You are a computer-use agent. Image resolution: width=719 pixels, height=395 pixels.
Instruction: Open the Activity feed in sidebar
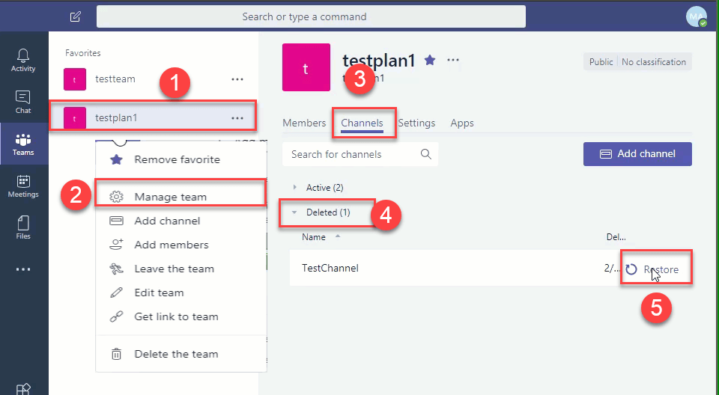(23, 60)
